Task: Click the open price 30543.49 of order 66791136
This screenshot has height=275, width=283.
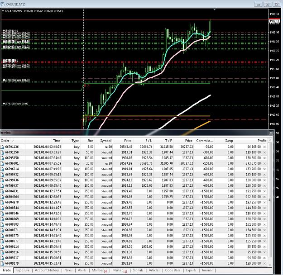Action: point(126,147)
